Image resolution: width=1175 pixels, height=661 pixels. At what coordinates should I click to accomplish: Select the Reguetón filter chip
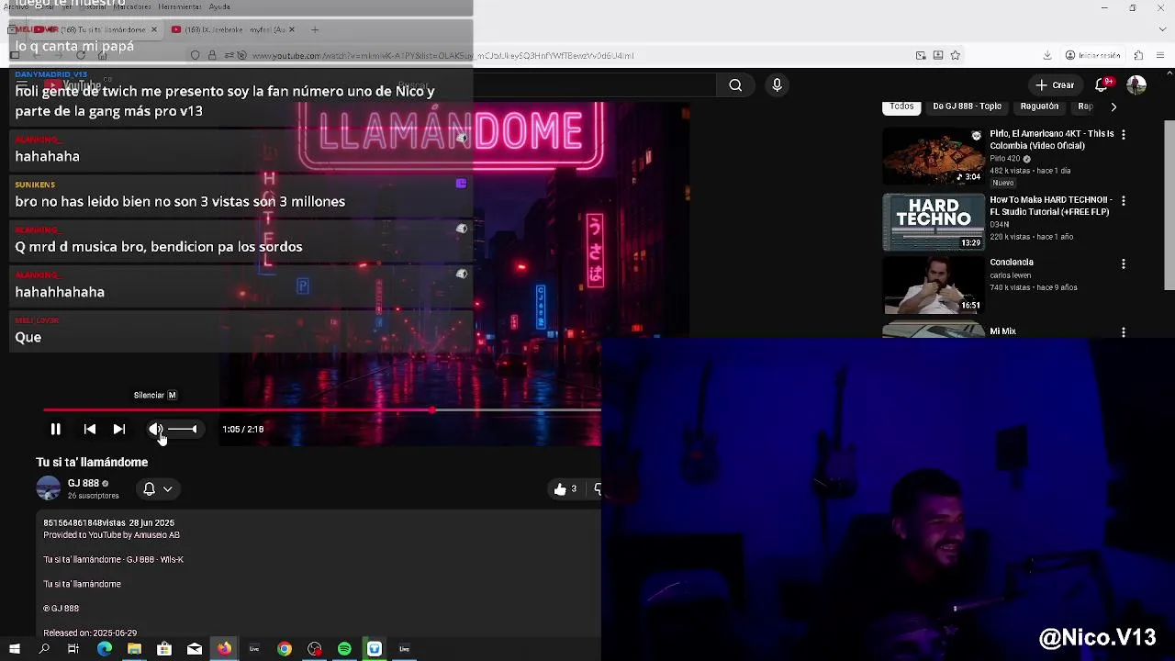1039,106
